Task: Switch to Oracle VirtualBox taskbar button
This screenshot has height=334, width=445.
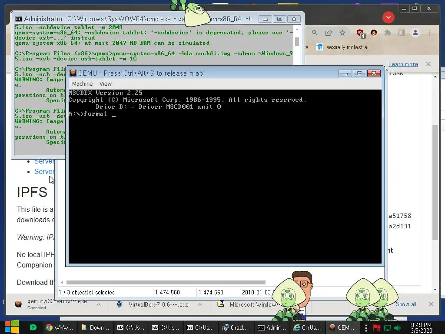Action: click(x=235, y=327)
